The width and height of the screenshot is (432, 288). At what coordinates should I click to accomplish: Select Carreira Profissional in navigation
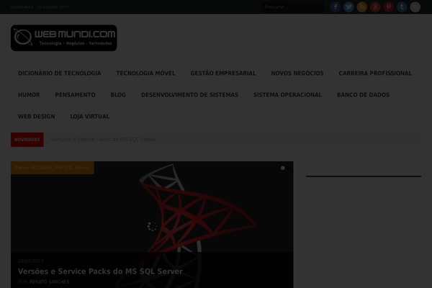(375, 73)
